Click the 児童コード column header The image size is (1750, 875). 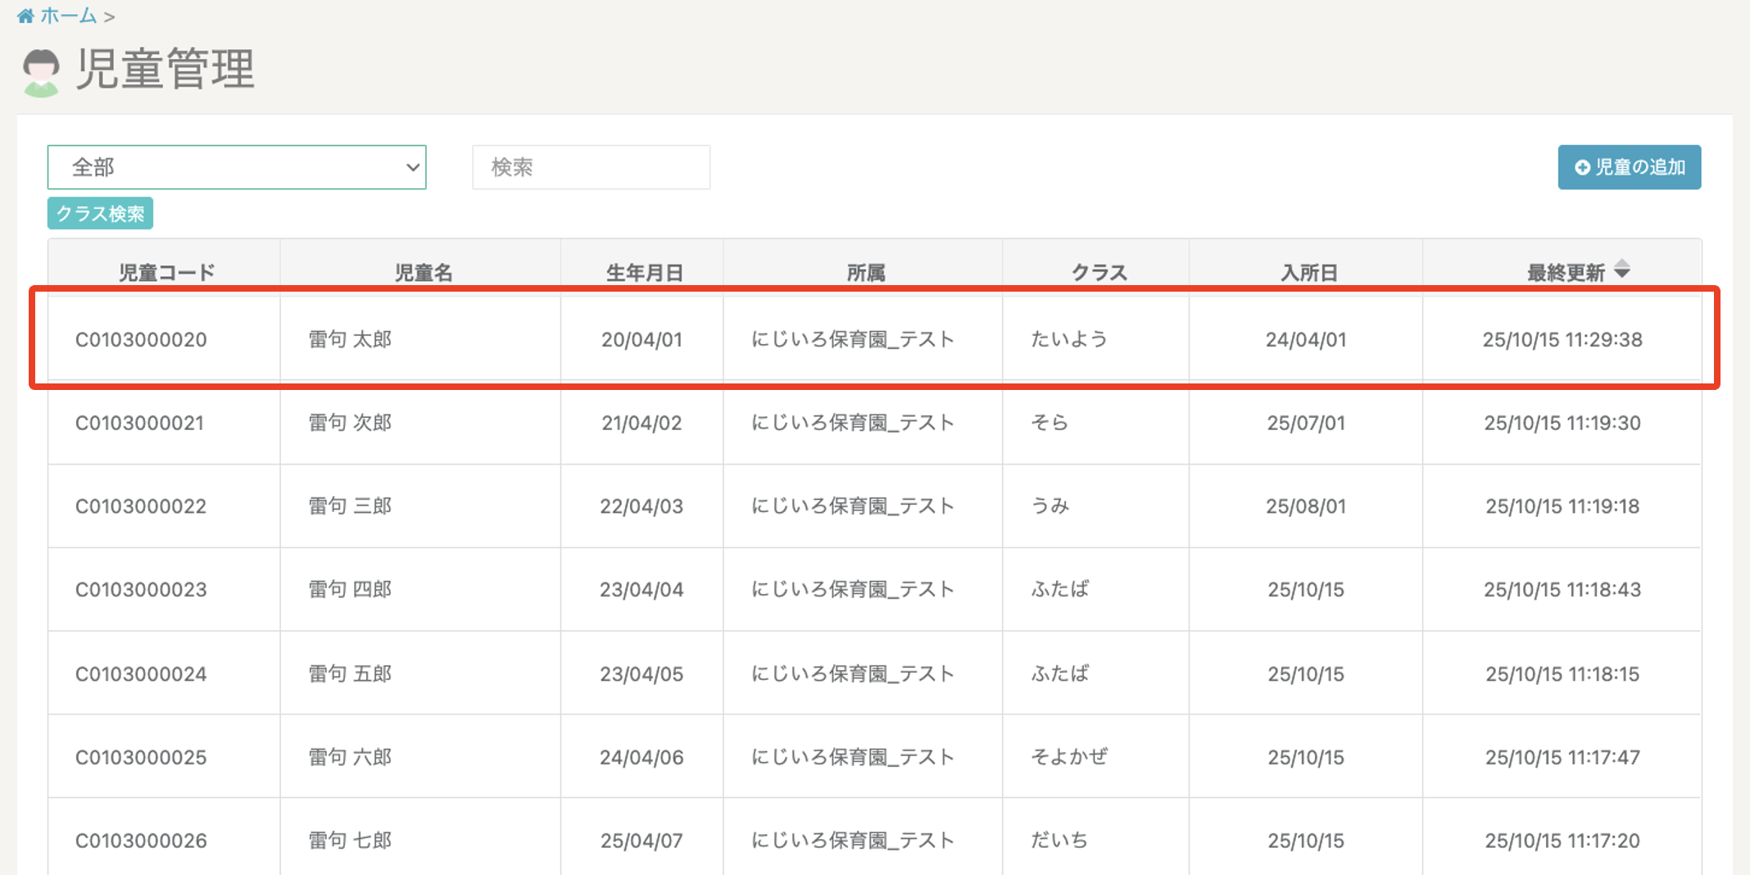[166, 272]
